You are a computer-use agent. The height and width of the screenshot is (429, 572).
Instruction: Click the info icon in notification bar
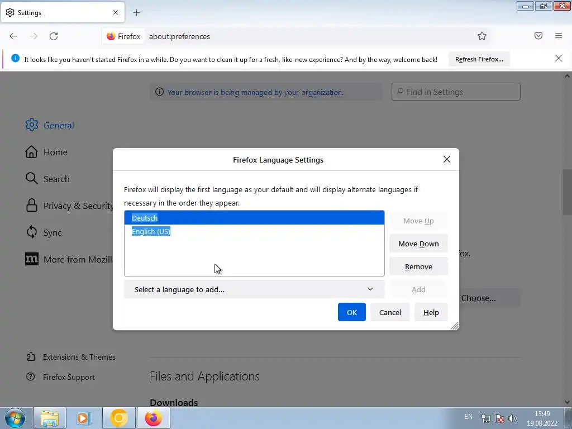15,58
